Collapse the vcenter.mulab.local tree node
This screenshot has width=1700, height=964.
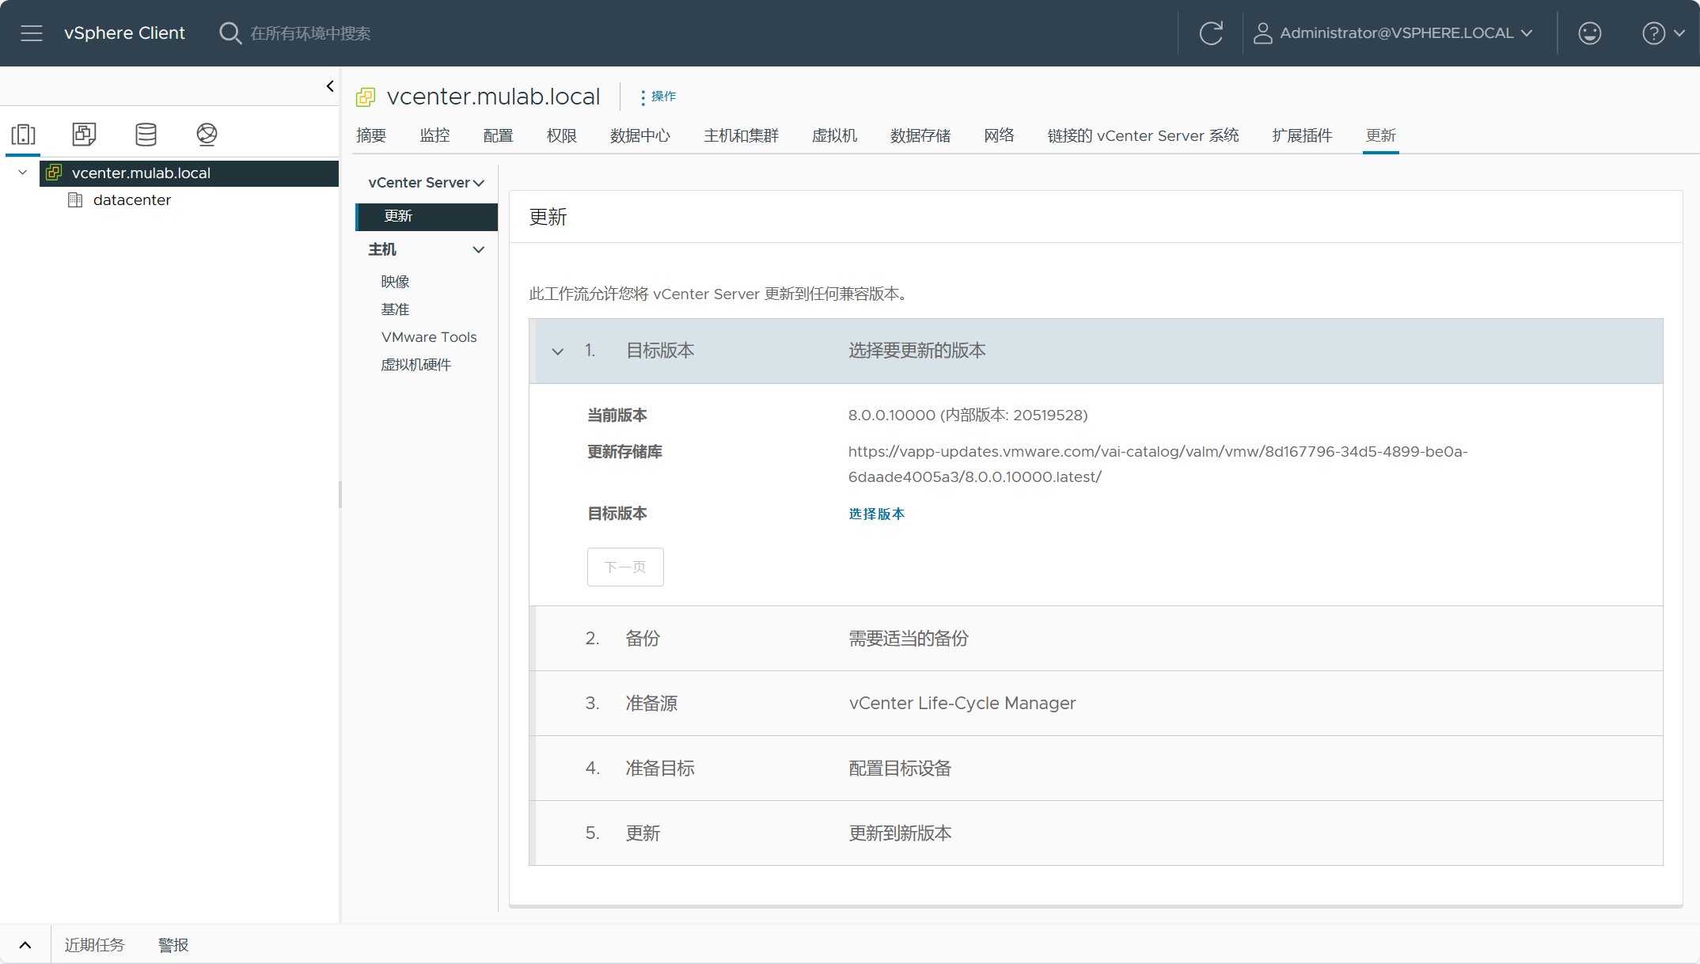click(23, 173)
